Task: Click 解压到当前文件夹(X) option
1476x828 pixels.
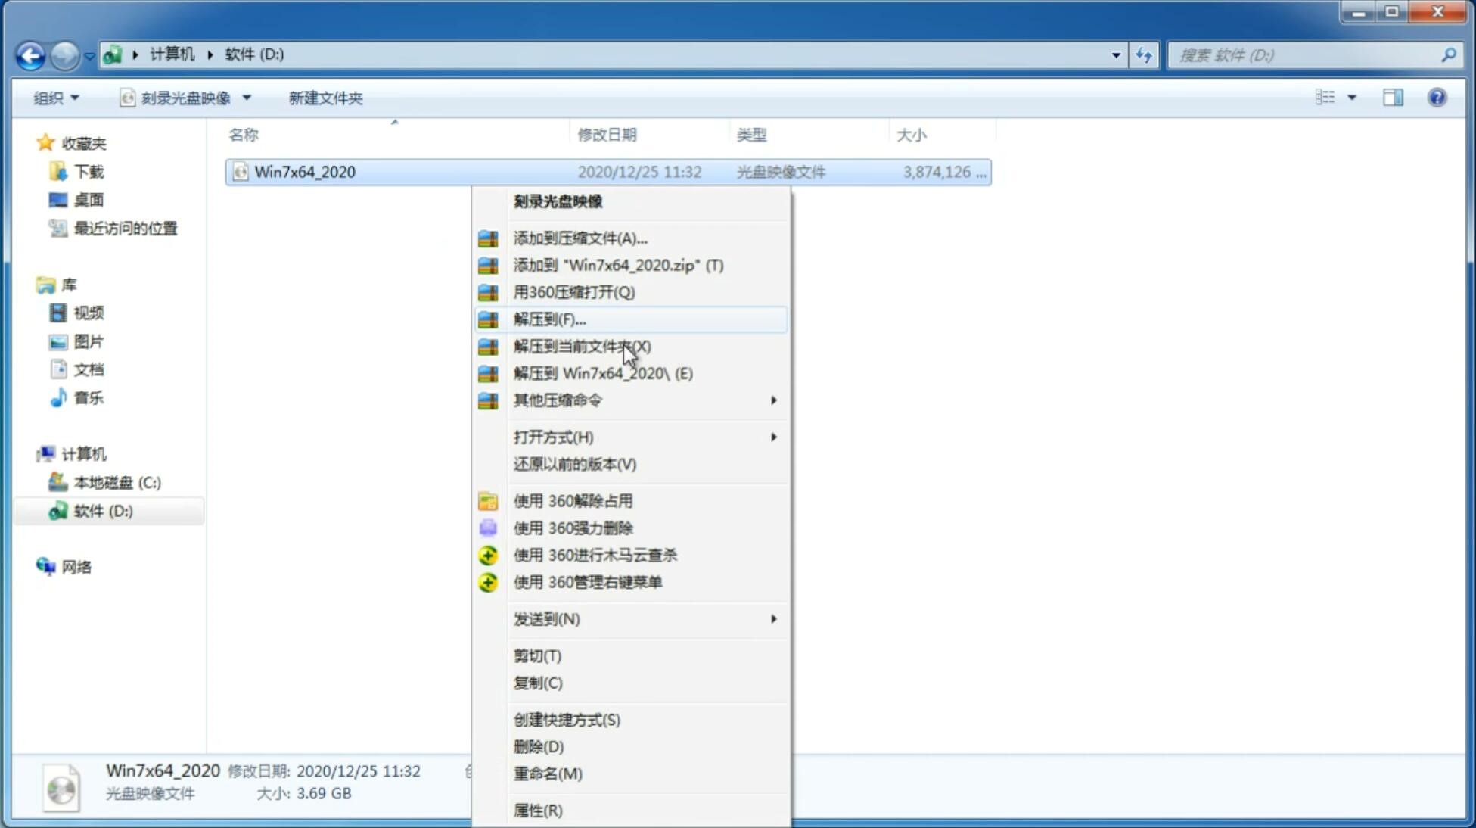Action: point(582,346)
